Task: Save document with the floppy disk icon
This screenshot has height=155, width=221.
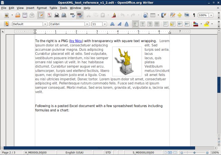Action: [25, 15]
